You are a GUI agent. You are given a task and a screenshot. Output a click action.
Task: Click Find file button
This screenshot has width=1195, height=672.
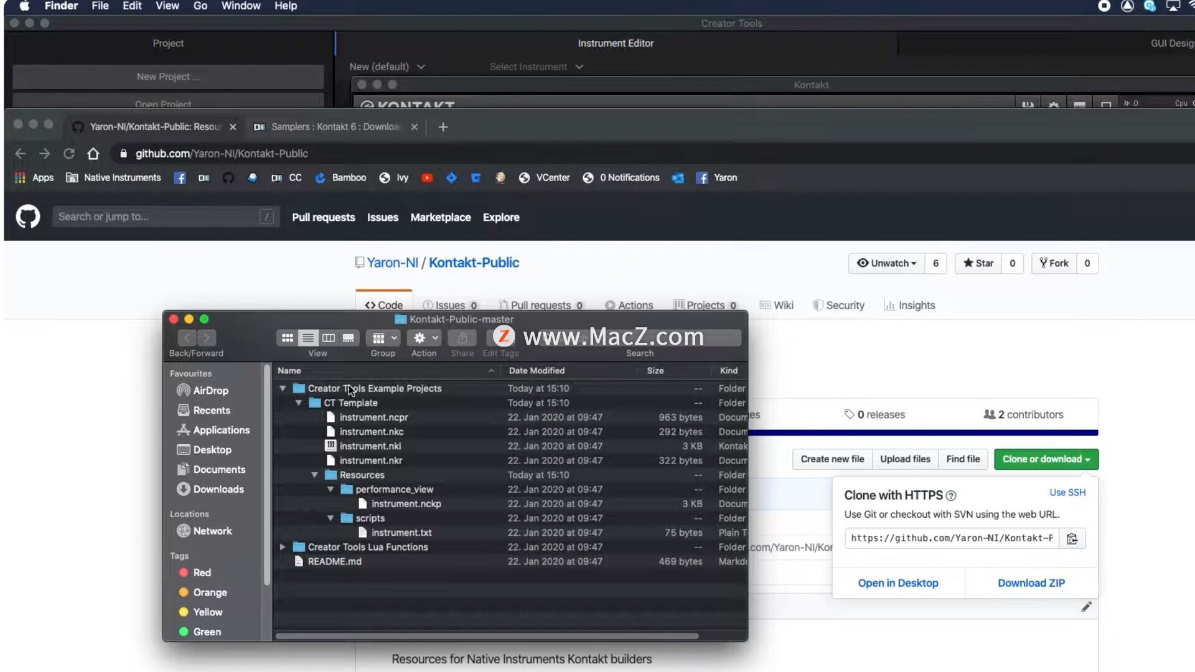[963, 459]
